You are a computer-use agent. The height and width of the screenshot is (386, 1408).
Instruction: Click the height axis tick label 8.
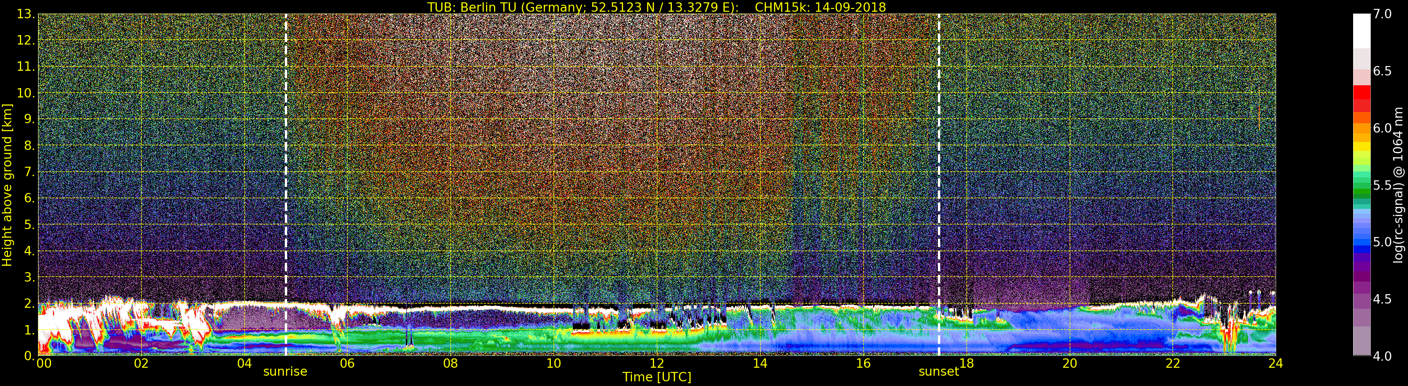tap(29, 146)
